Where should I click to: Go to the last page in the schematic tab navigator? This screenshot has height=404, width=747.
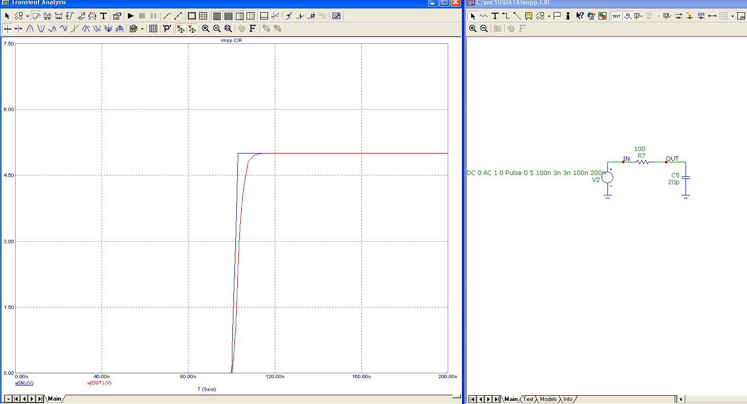[x=497, y=399]
